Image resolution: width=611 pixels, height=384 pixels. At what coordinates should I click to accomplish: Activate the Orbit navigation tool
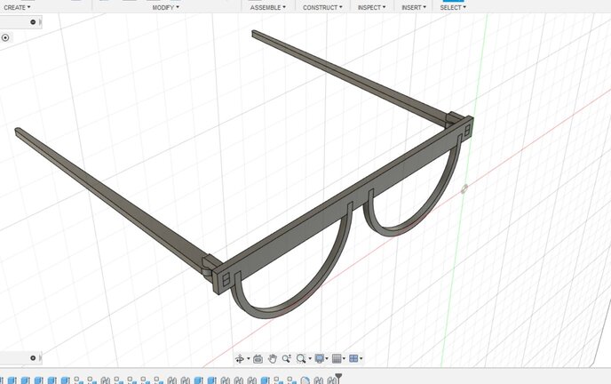240,358
